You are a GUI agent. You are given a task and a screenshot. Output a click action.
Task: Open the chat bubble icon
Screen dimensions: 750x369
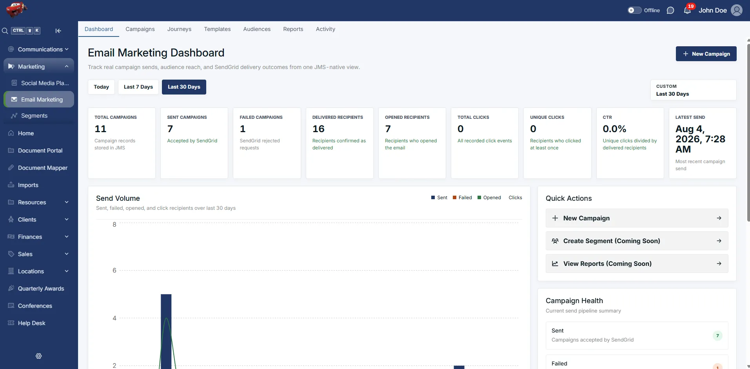(x=670, y=10)
